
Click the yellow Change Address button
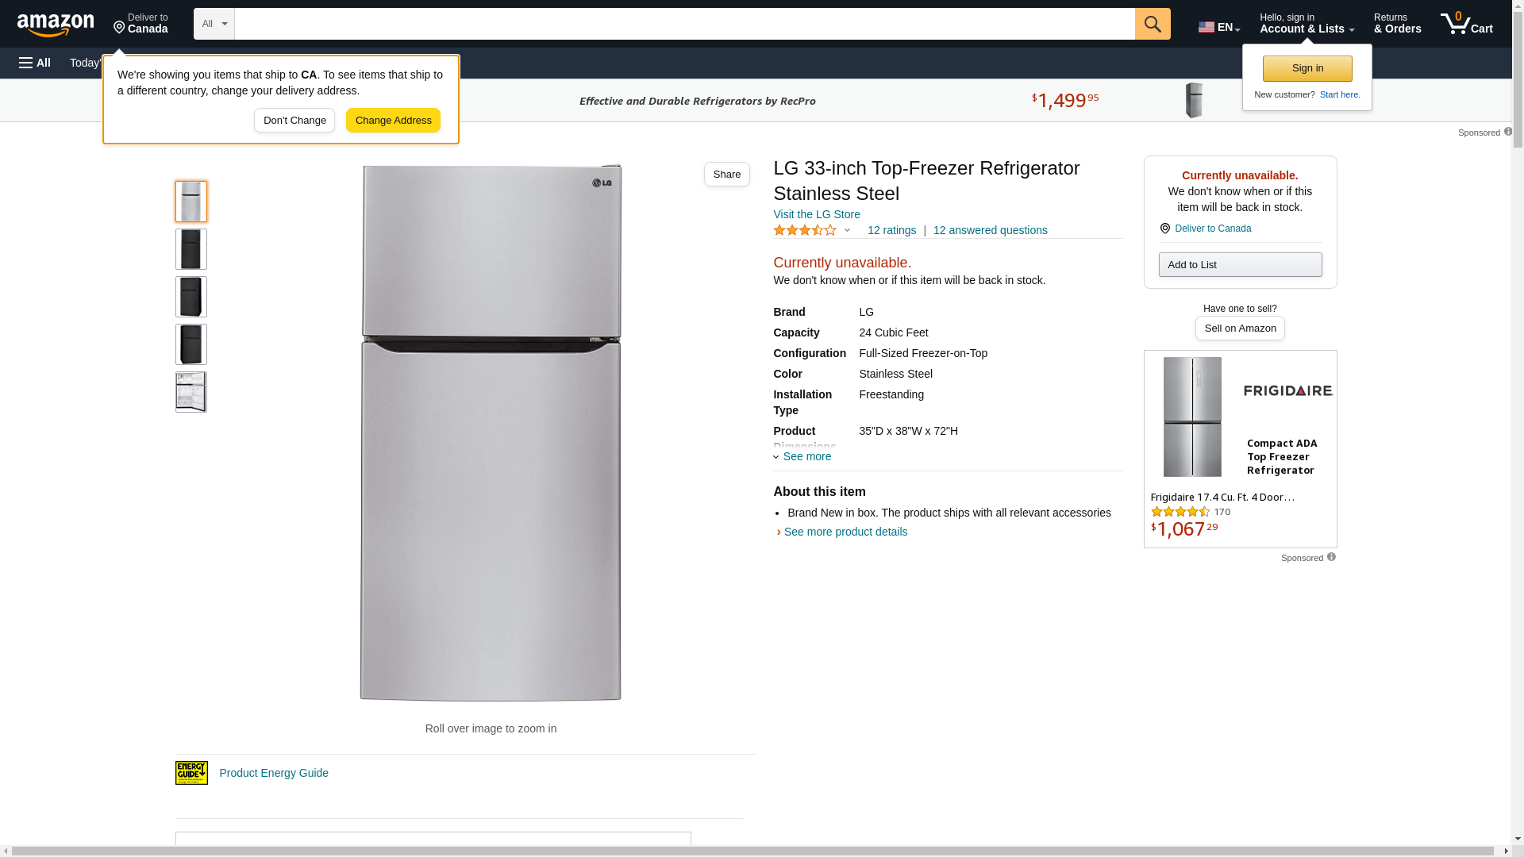393,121
